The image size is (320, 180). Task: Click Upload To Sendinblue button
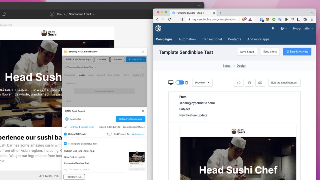coord(130,119)
